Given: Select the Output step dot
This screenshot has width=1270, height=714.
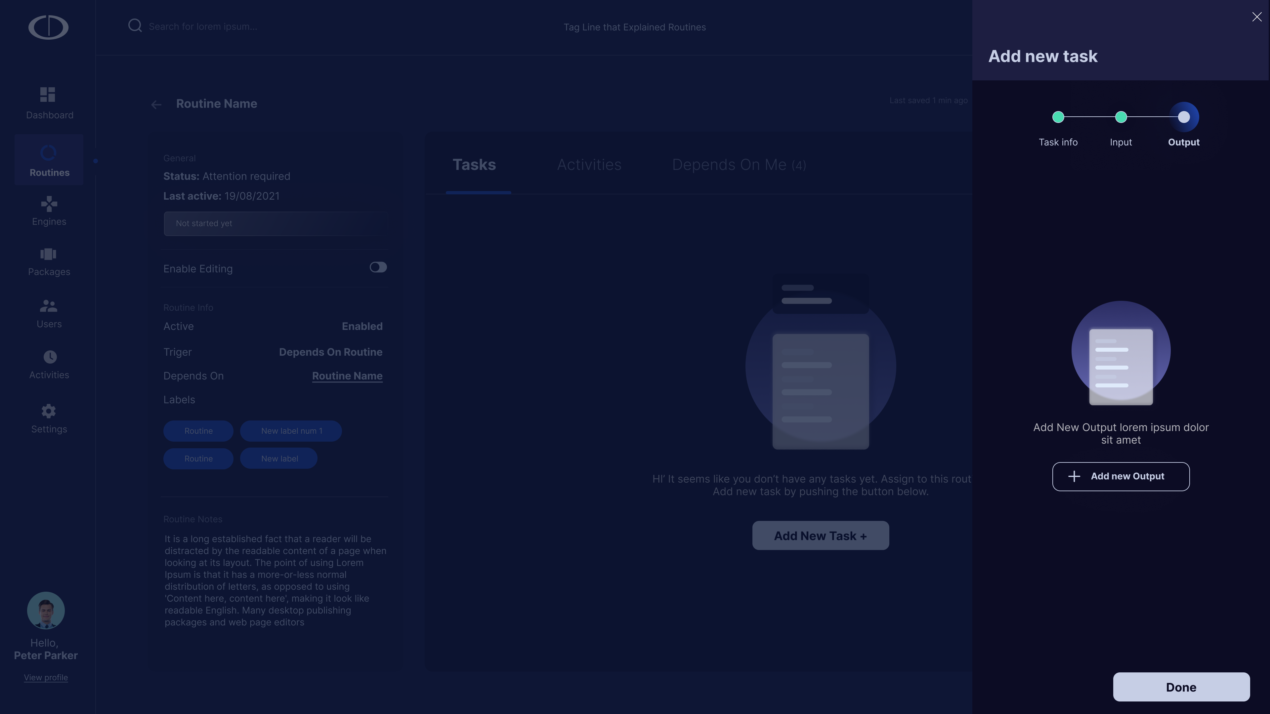Looking at the screenshot, I should 1184,117.
